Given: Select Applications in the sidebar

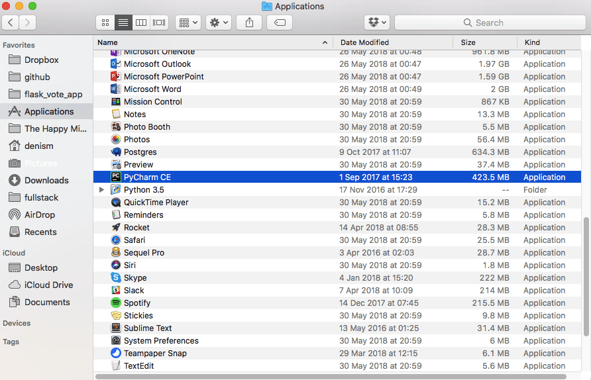Looking at the screenshot, I should [x=46, y=111].
